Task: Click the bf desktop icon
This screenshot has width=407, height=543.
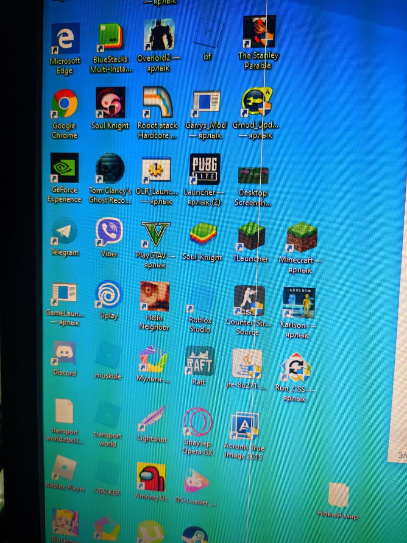Action: (x=208, y=34)
